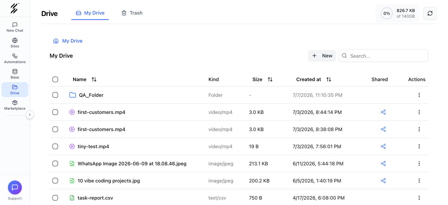Click the Kind column header
This screenshot has width=448, height=205.
214,79
